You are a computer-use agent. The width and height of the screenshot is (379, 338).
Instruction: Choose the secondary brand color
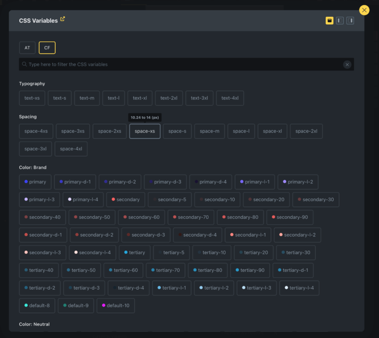coord(125,200)
